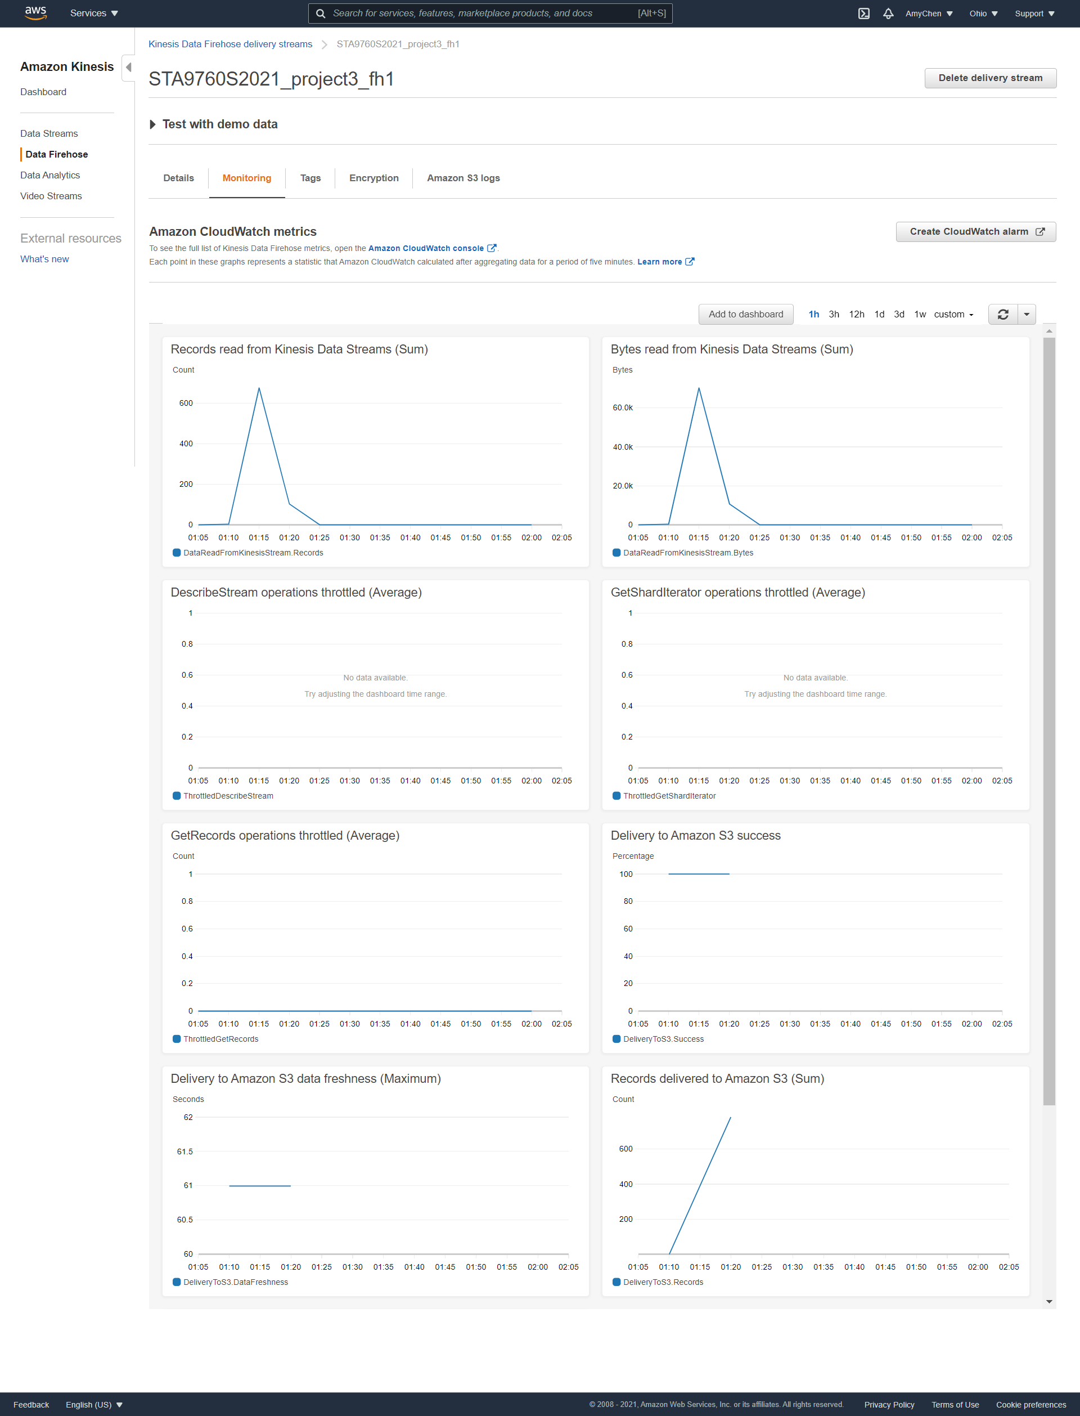Open the Amazon CloudWatch console external link
This screenshot has width=1080, height=1416.
[426, 248]
